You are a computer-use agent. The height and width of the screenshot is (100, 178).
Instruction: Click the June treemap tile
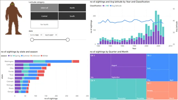(x=158, y=62)
